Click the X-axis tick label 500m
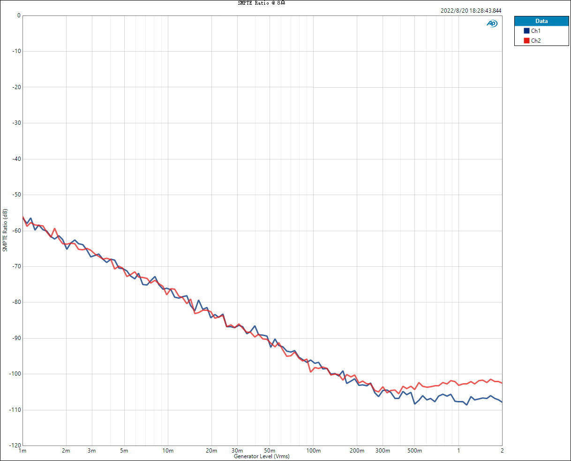 414,451
